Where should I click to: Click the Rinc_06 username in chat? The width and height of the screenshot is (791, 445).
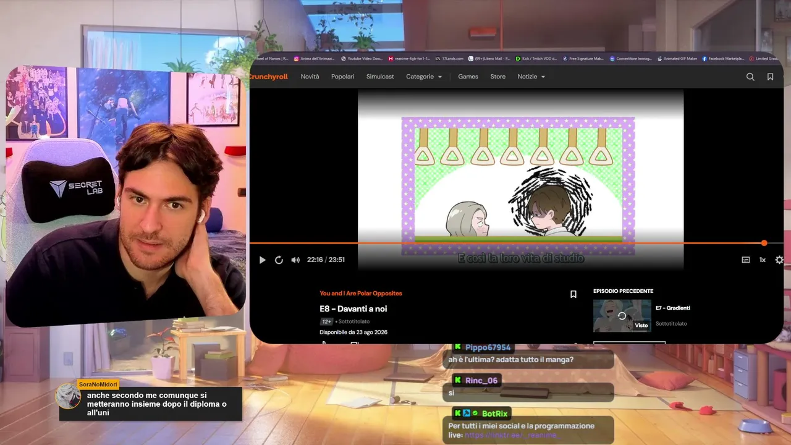pyautogui.click(x=481, y=381)
